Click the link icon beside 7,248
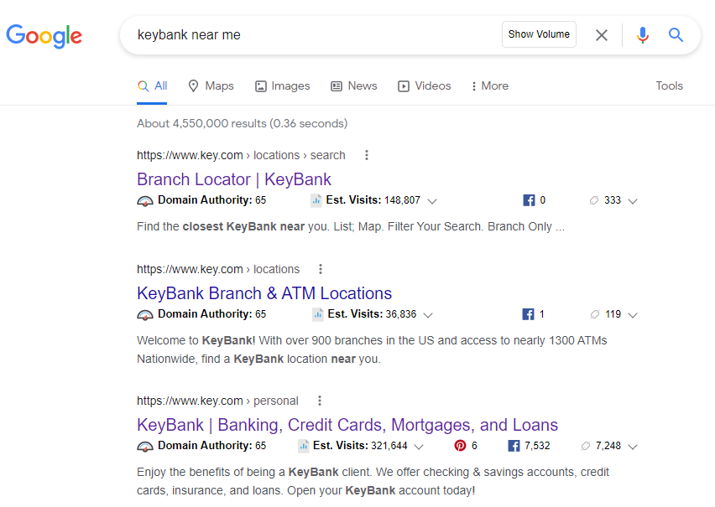Viewport: 715px width, 507px height. click(x=586, y=446)
